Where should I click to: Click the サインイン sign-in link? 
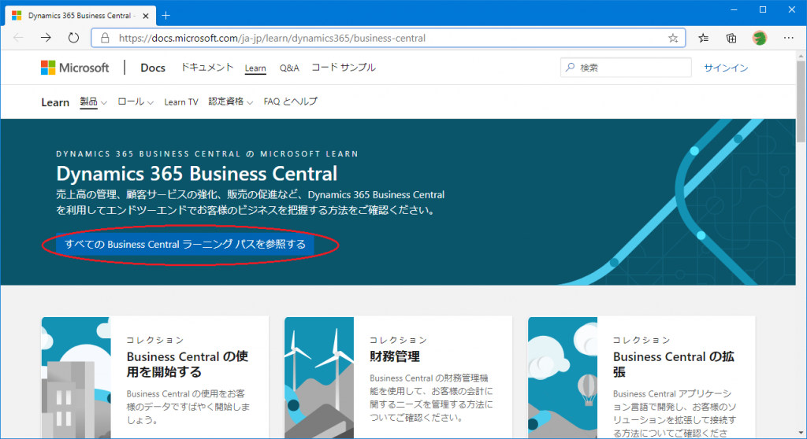[x=726, y=68]
